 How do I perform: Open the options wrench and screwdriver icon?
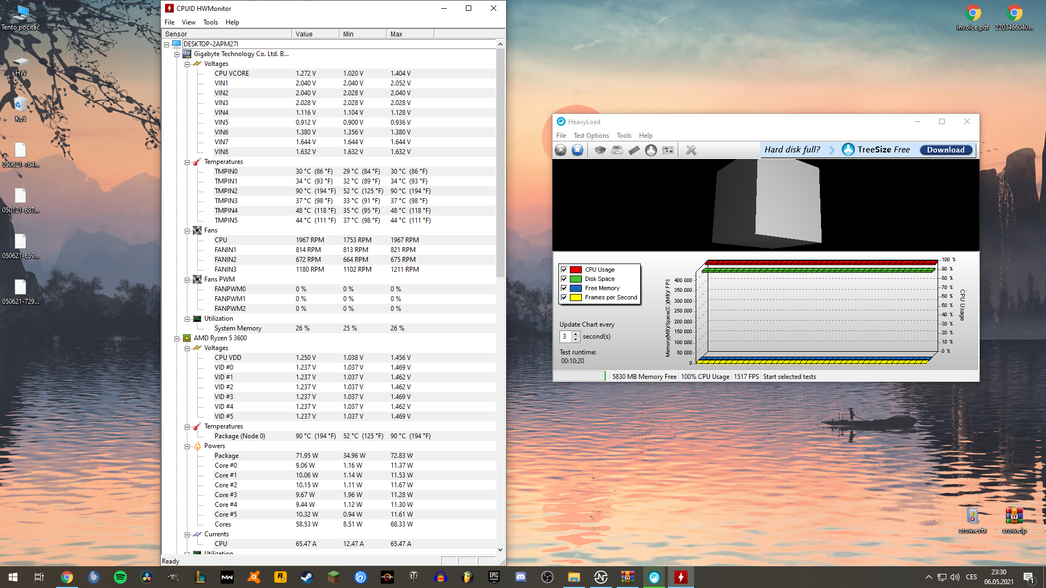pyautogui.click(x=691, y=150)
